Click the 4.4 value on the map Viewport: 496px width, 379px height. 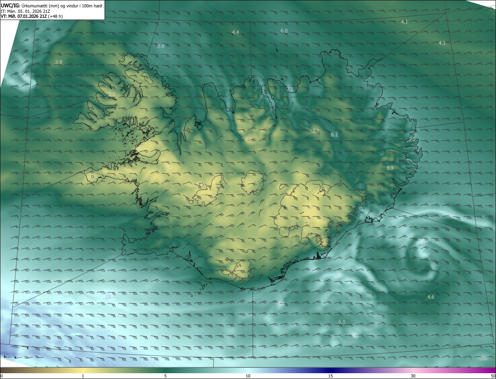click(235, 32)
